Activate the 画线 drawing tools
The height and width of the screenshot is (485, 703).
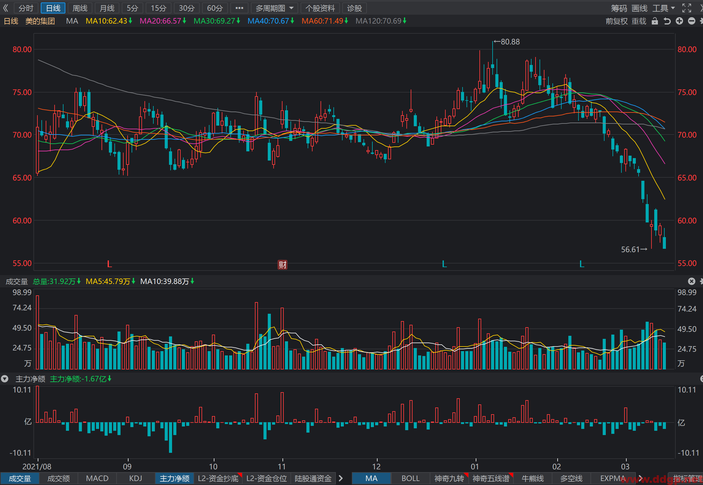(x=640, y=8)
